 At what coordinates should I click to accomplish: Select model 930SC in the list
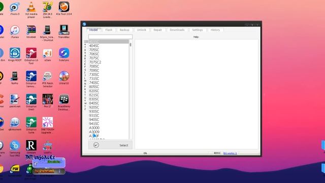coord(94,111)
